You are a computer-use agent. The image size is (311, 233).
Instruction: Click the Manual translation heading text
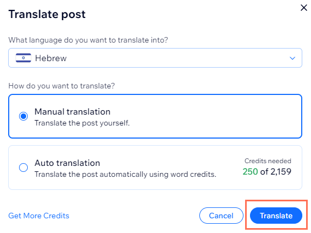coord(72,112)
